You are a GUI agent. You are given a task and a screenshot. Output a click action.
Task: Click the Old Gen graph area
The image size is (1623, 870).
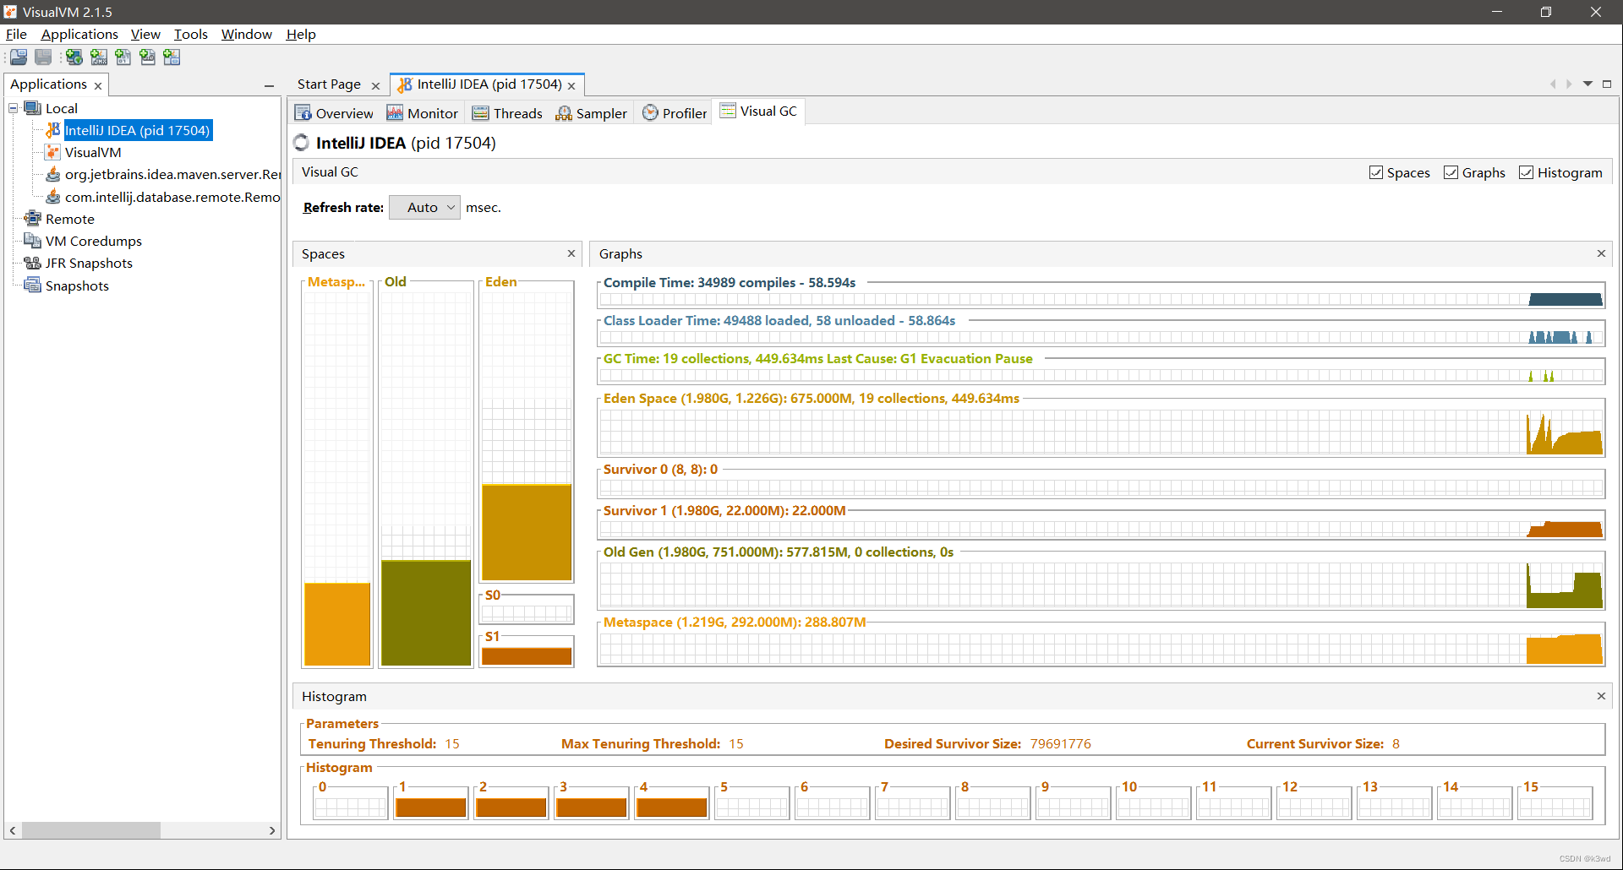tap(1102, 585)
